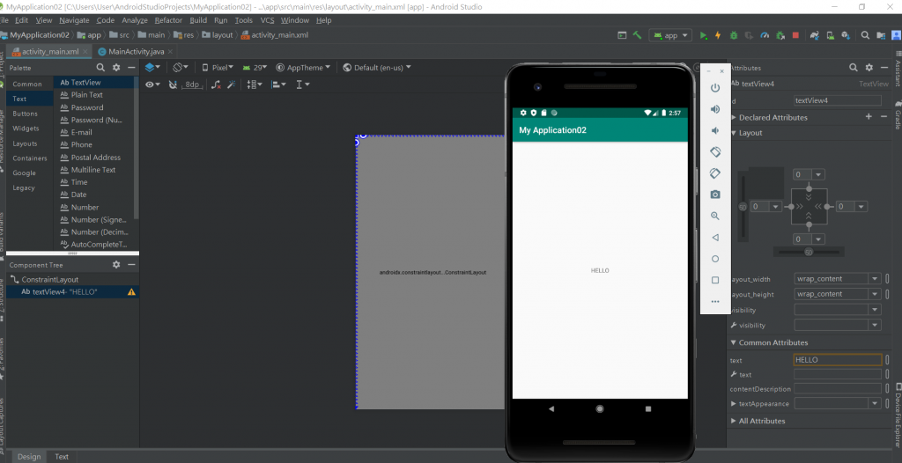Switch to the Text editor tab
Viewport: 902px width, 463px height.
tap(62, 457)
